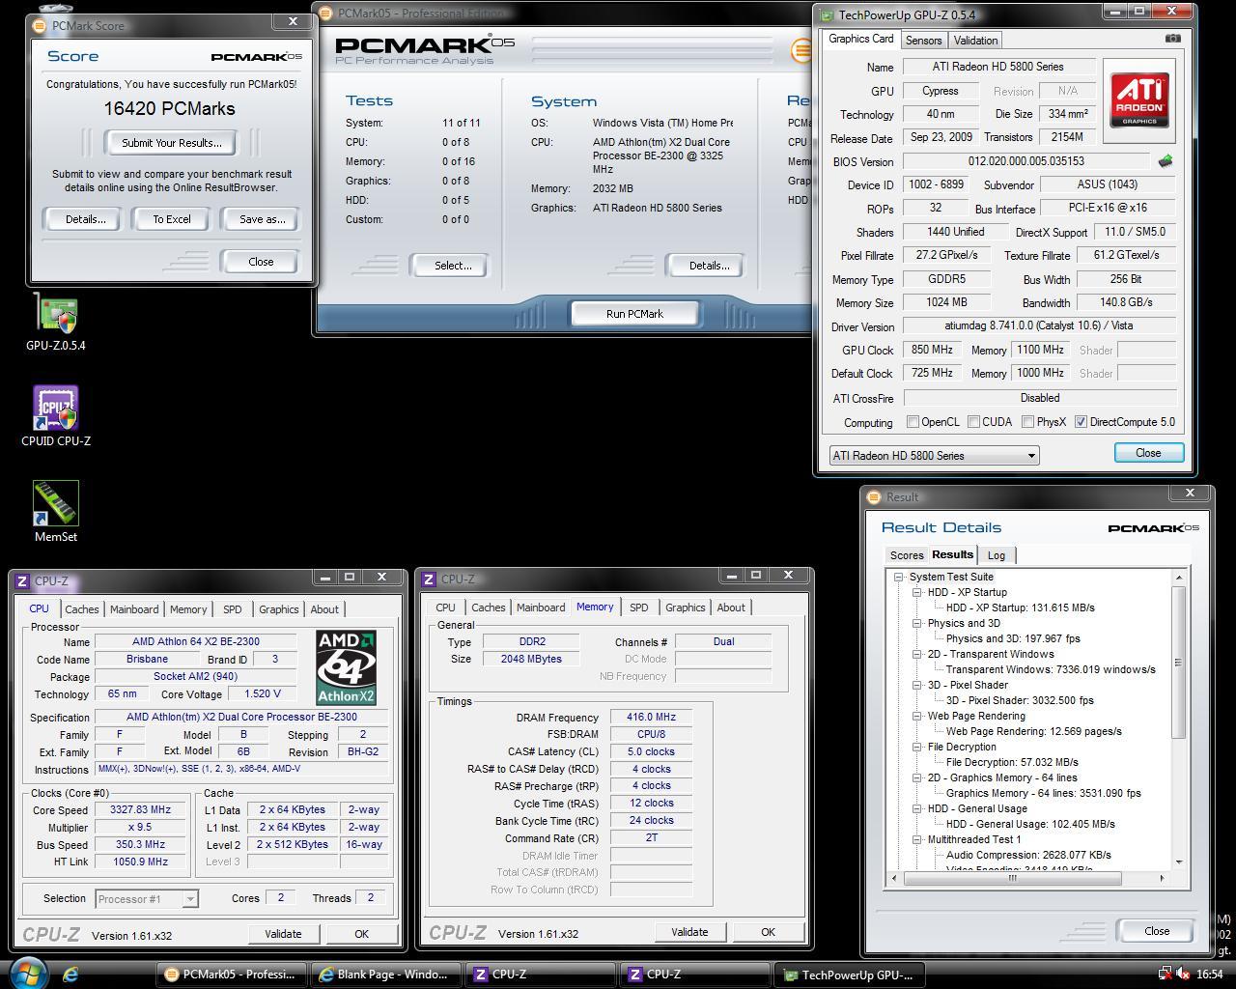The width and height of the screenshot is (1236, 989).
Task: Collapse the System Test Suite tree node
Action: 899,577
